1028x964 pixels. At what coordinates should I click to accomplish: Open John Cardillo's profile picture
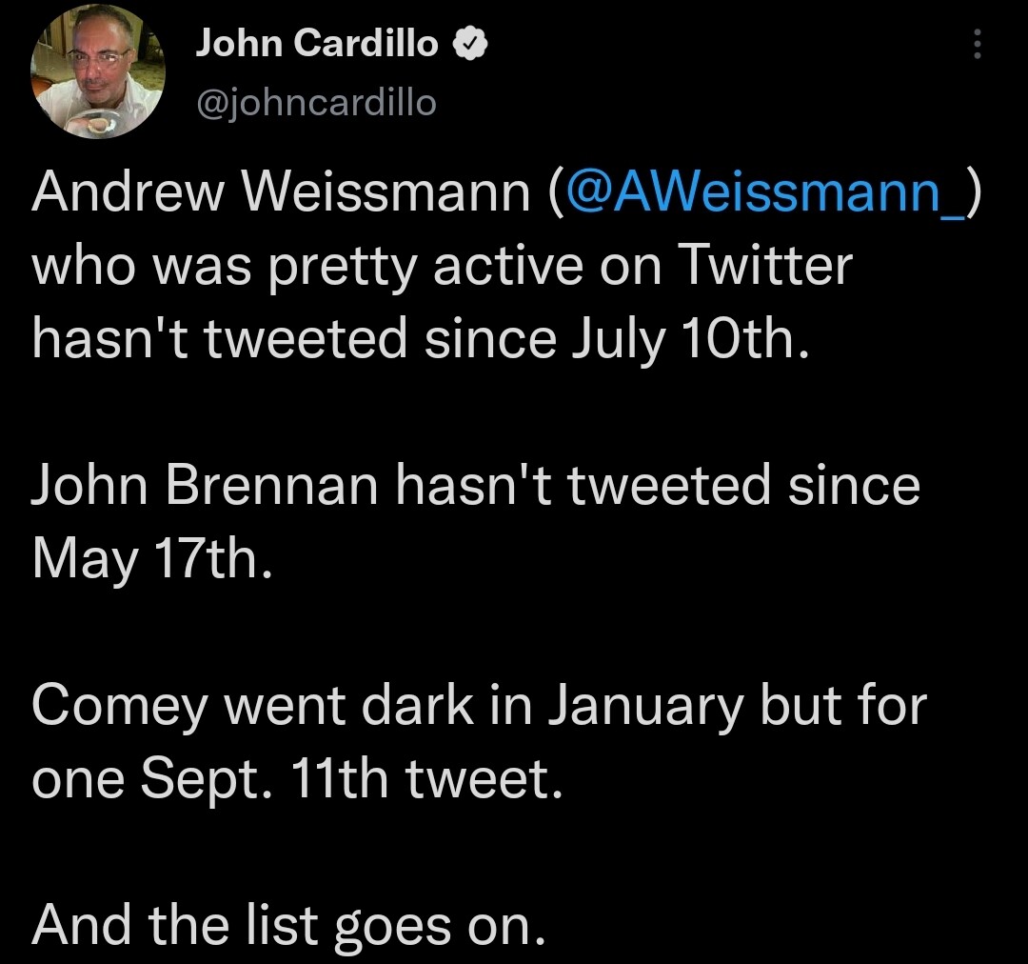pos(99,72)
